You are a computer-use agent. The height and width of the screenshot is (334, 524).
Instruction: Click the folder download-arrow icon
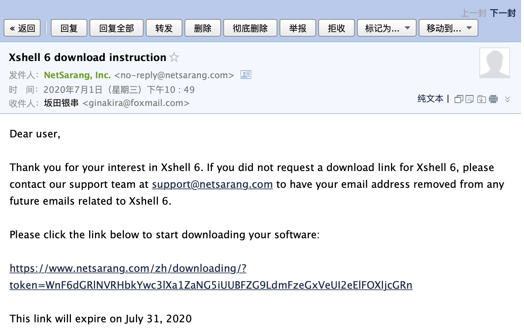tap(482, 99)
